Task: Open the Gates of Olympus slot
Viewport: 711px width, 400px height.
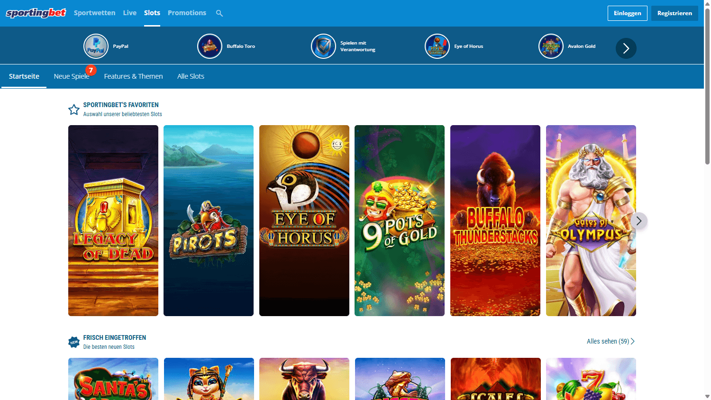Action: click(591, 220)
